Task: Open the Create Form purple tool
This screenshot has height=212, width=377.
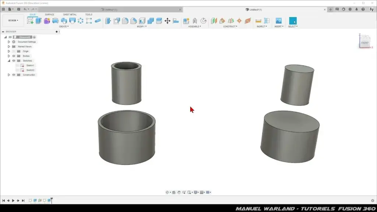Action: pos(47,21)
